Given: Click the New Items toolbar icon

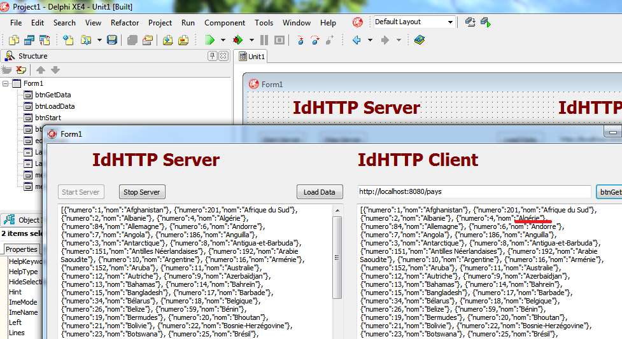Looking at the screenshot, I should [68, 40].
